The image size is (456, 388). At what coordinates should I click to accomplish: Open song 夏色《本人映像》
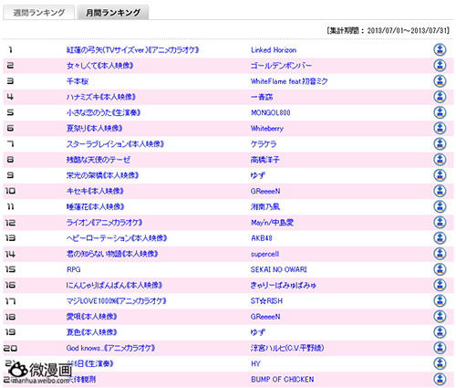pos(91,332)
